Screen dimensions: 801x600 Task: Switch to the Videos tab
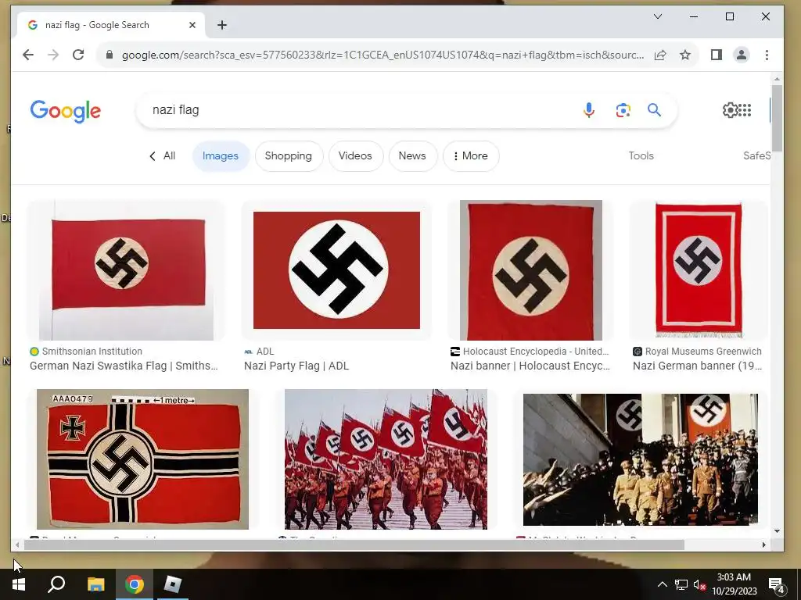tap(355, 155)
